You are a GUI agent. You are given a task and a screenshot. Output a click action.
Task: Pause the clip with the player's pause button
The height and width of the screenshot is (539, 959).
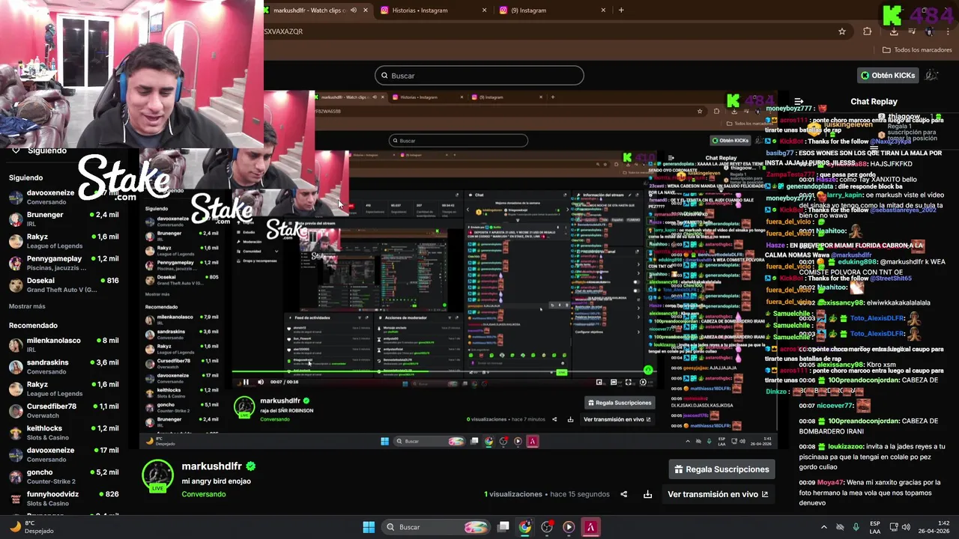click(x=246, y=382)
